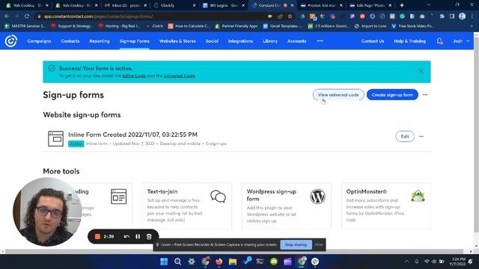The image size is (479, 269).
Task: Click Contact Us in header
Action: click(x=373, y=41)
